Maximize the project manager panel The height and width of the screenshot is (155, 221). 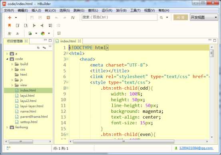[x=50, y=41]
